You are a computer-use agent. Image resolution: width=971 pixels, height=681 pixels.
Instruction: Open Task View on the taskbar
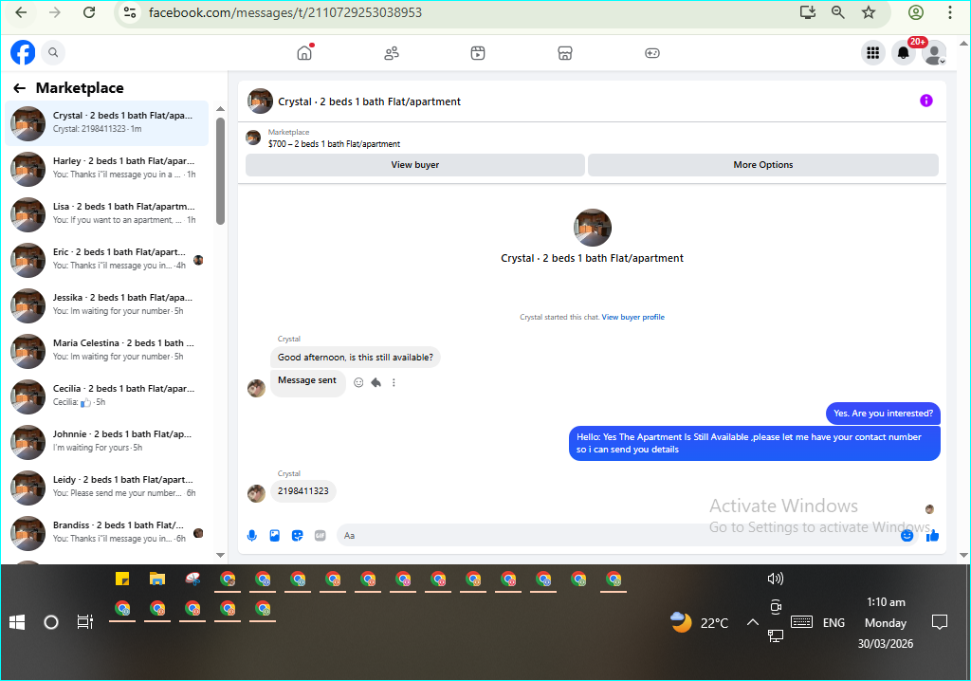coord(84,621)
